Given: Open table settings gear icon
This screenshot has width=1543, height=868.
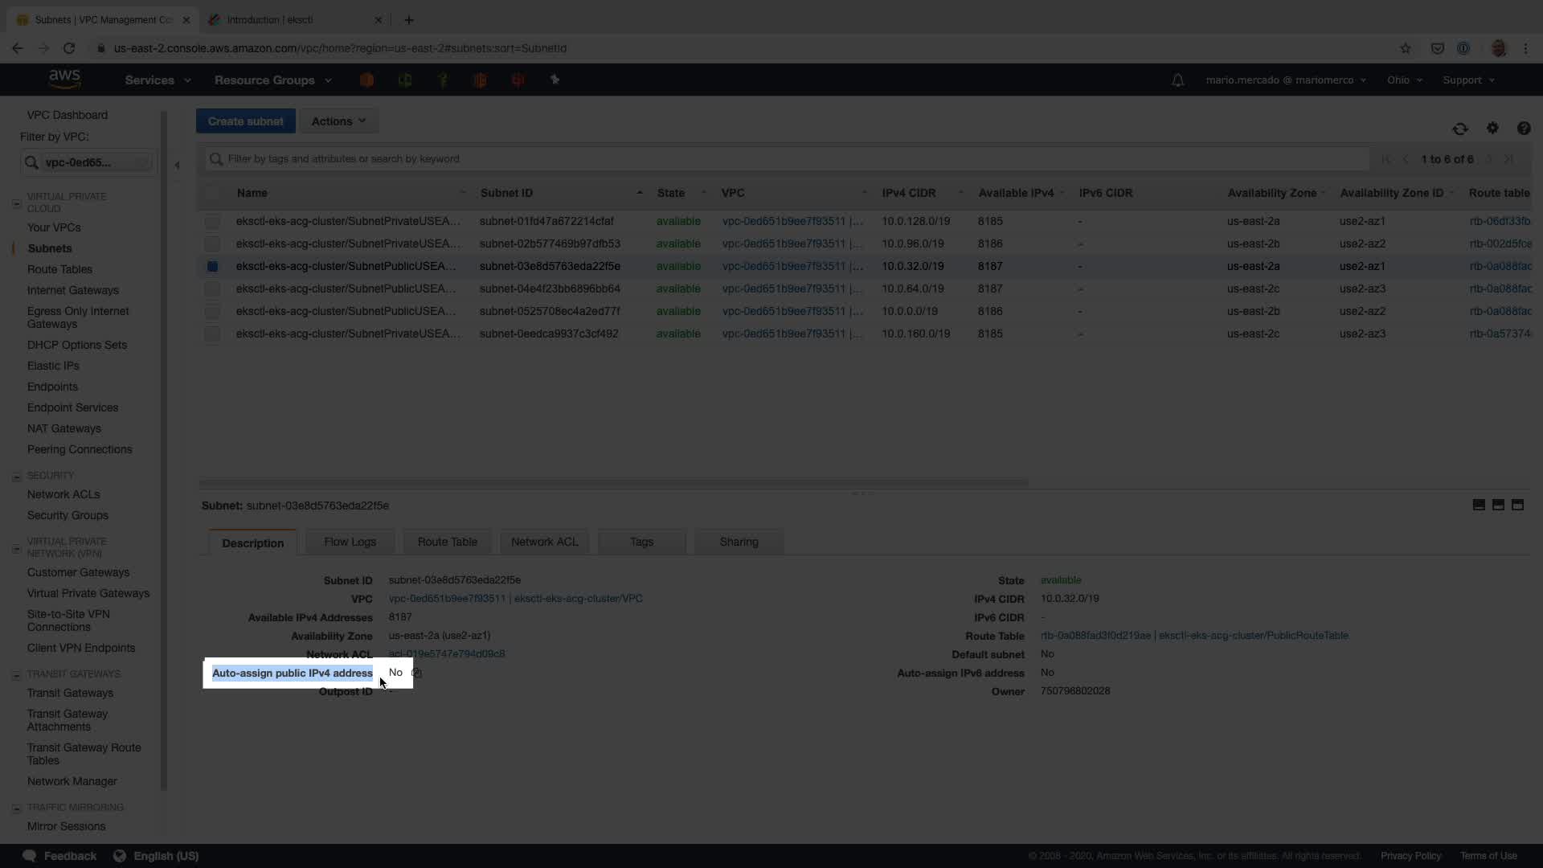Looking at the screenshot, I should tap(1492, 128).
